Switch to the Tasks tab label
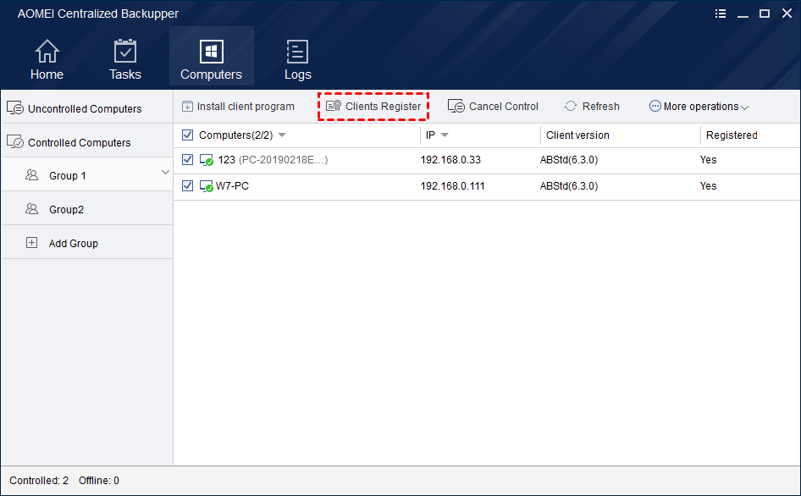Screen dimensions: 801x496 125,74
